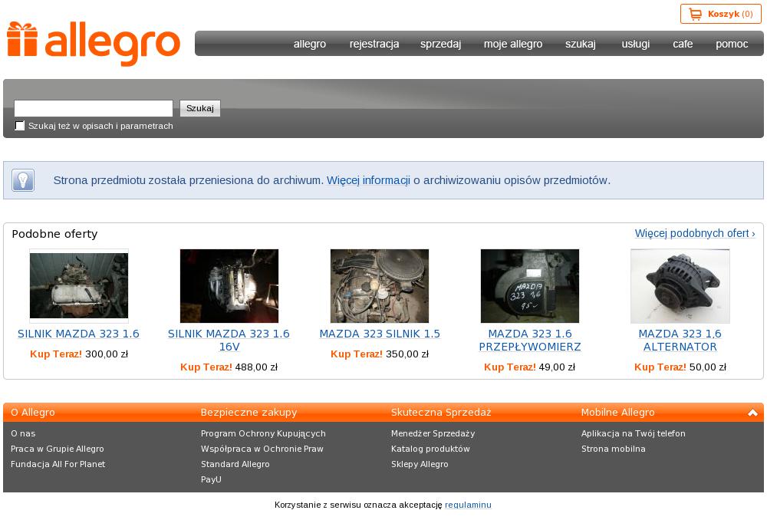The width and height of the screenshot is (767, 520).
Task: Click the 300,00 zł price
Action: tap(107, 354)
